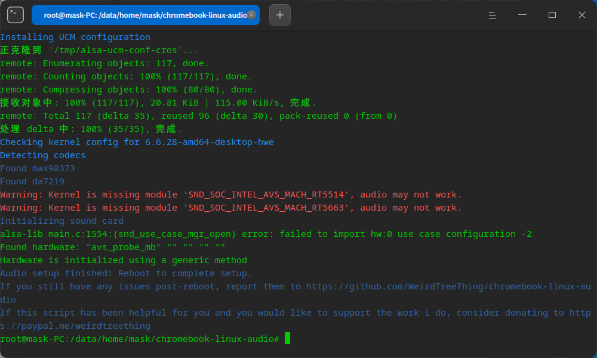Click the 'Found hardware: "avs_probe_mb"' line
This screenshot has width=597, height=358.
pos(112,247)
